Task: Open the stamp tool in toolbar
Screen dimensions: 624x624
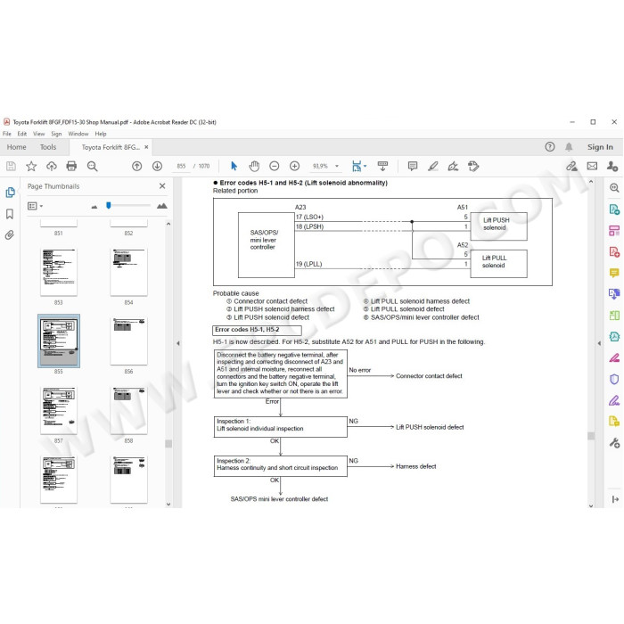Action: (x=473, y=166)
